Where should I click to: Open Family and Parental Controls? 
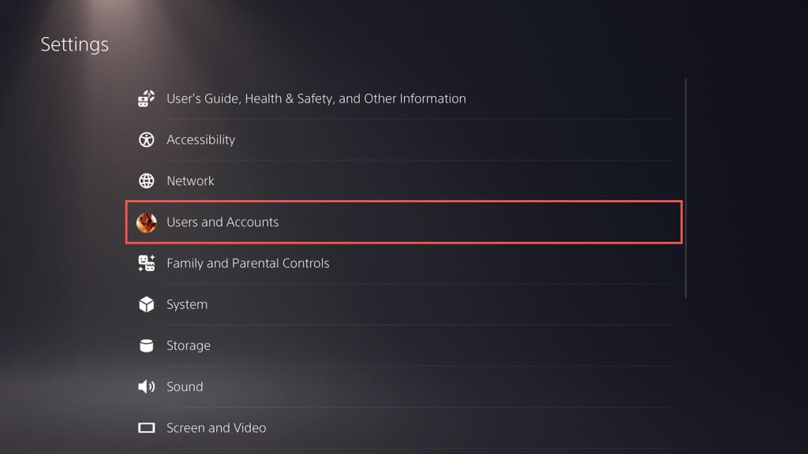248,263
